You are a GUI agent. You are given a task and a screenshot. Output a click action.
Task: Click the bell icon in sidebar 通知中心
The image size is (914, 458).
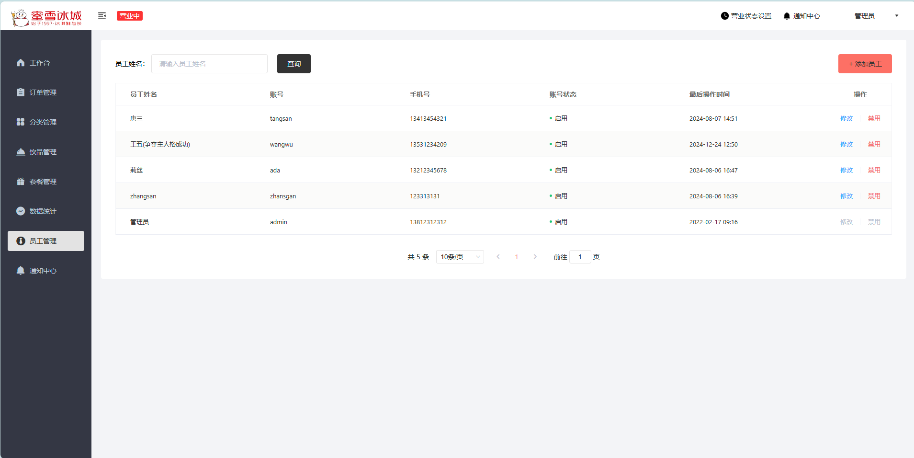tap(21, 271)
